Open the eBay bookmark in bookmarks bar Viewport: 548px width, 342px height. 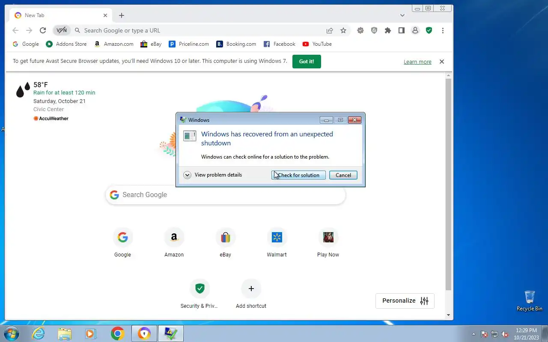pos(151,44)
